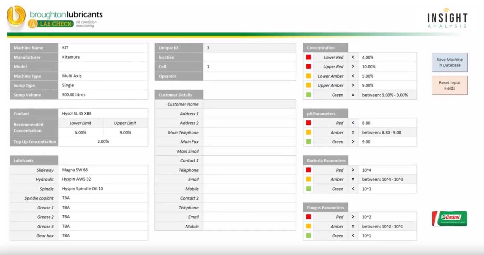Edit Spindle lubricant Hyspin Spindle Oil 10

coord(103,189)
